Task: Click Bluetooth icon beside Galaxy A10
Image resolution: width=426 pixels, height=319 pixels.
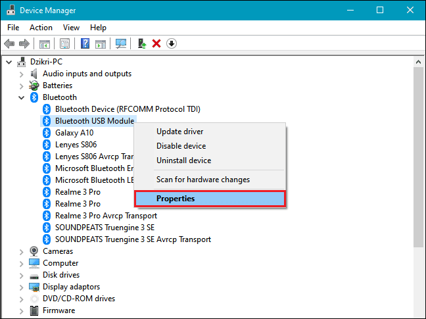Action: (x=47, y=133)
